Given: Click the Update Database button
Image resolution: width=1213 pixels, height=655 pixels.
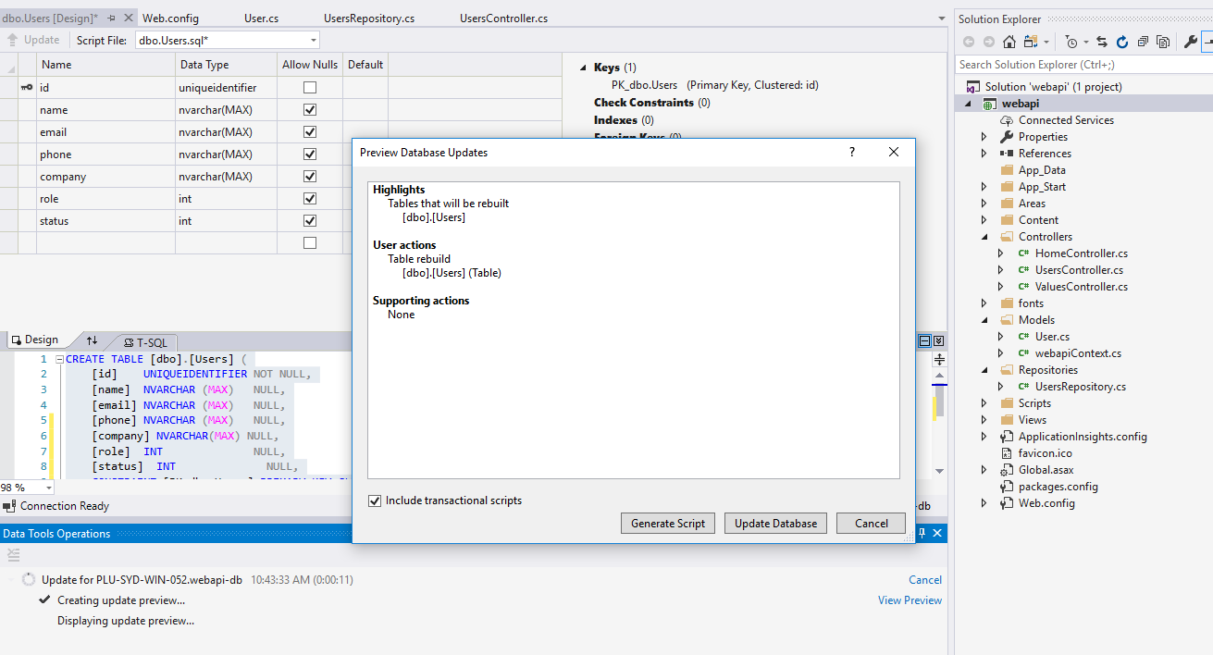Looking at the screenshot, I should click(775, 524).
